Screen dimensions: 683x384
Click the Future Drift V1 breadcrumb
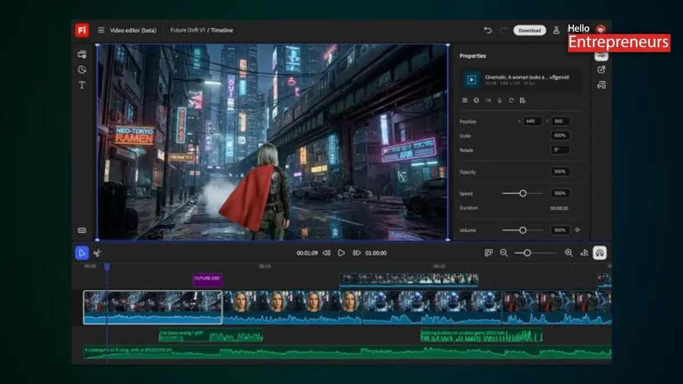pos(187,30)
